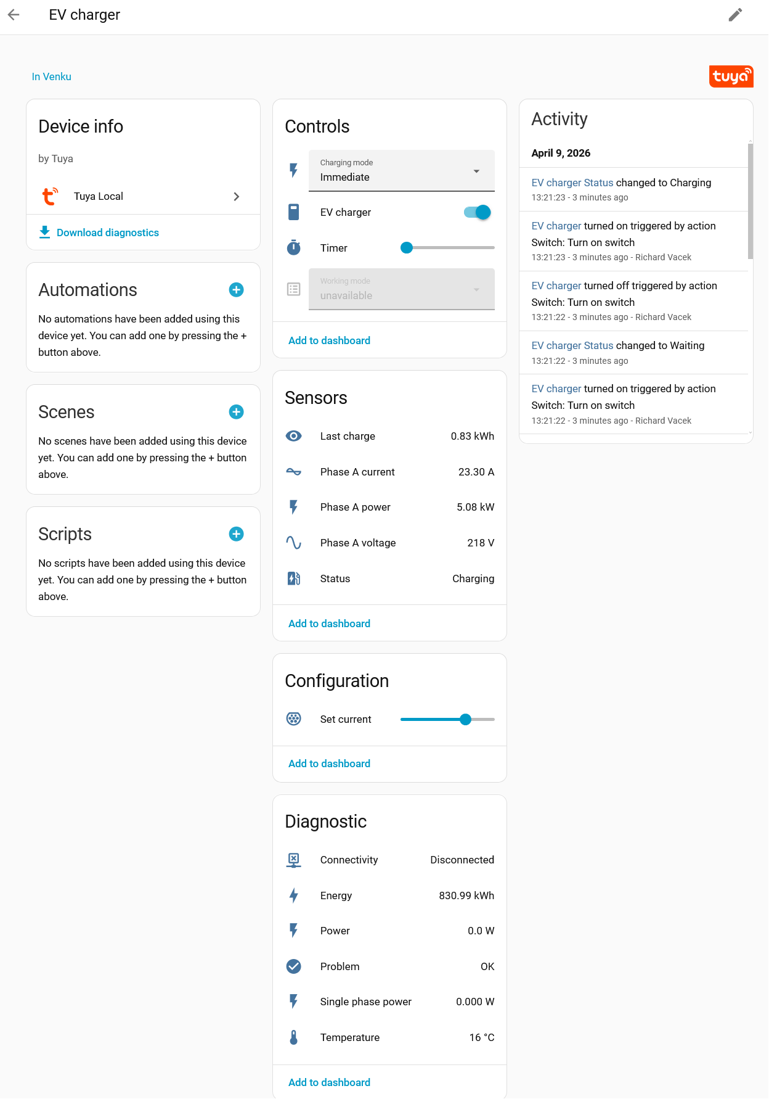Screen dimensions: 769x1099
Task: Click the pencil edit icon
Action: 735,15
